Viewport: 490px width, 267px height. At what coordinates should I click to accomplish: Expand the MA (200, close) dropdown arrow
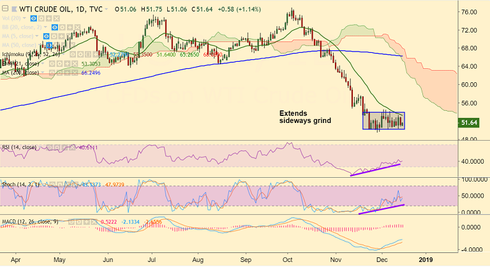pos(43,73)
